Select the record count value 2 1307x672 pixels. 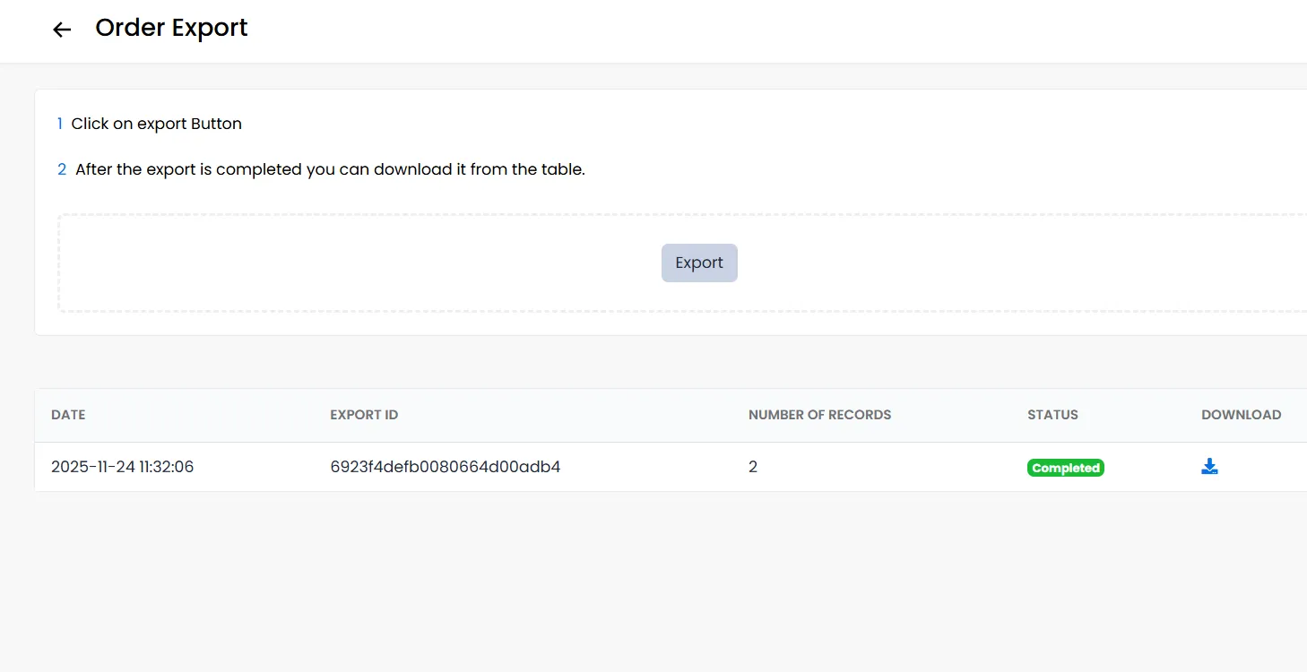click(x=753, y=467)
